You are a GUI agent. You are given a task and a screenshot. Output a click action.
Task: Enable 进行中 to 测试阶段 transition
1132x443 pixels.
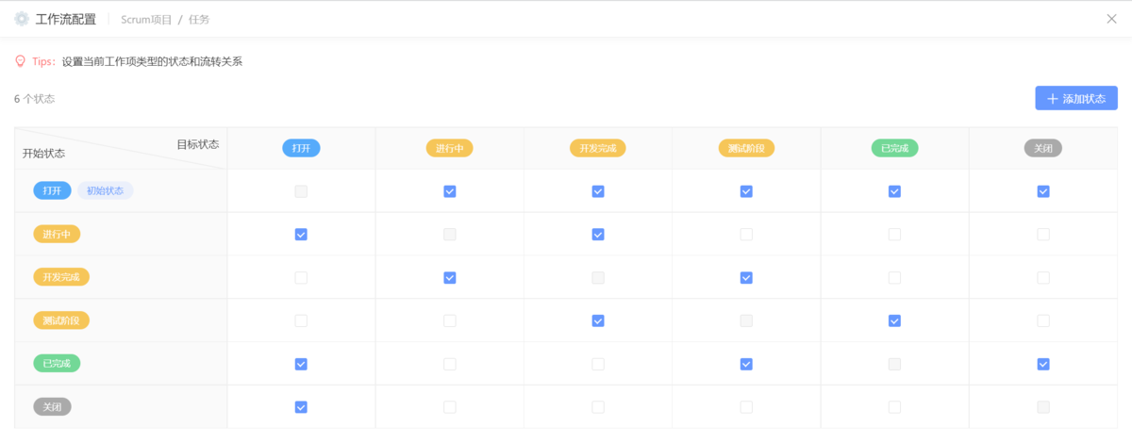746,235
